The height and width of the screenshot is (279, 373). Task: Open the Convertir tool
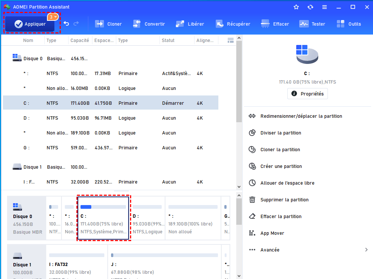pyautogui.click(x=149, y=24)
